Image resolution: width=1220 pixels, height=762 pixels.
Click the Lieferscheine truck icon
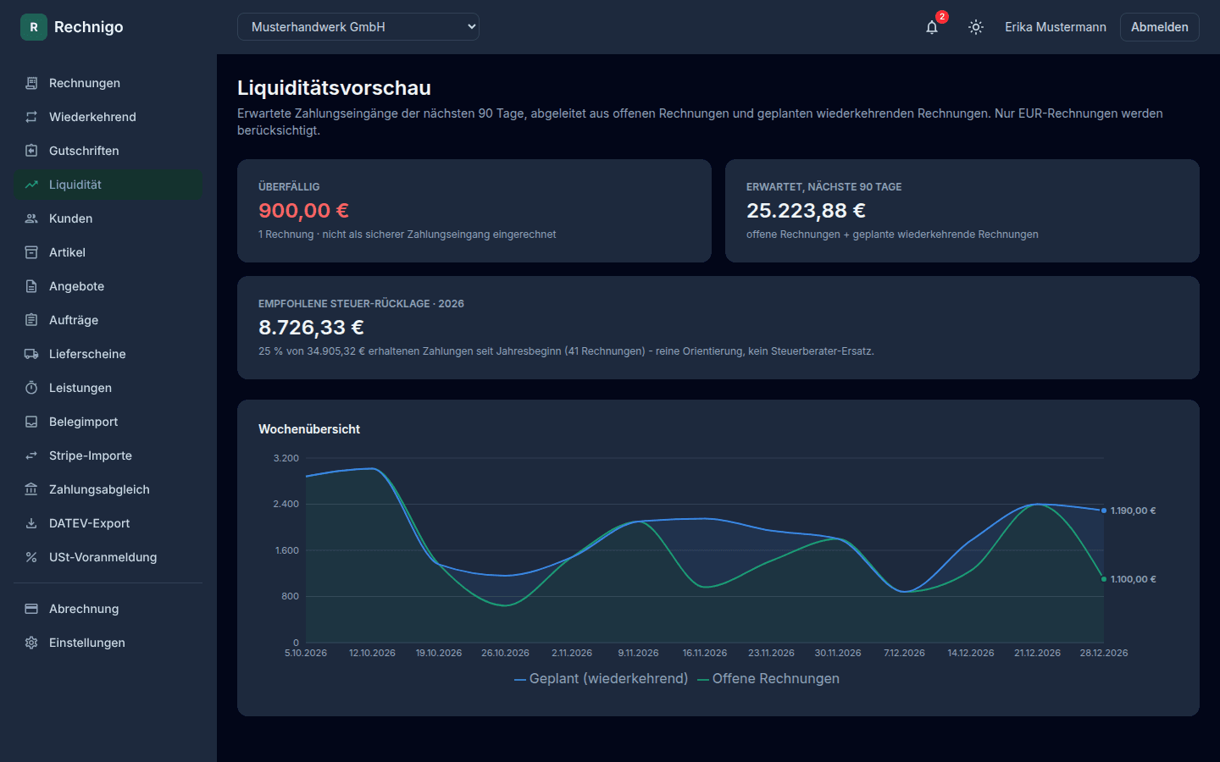pyautogui.click(x=31, y=354)
